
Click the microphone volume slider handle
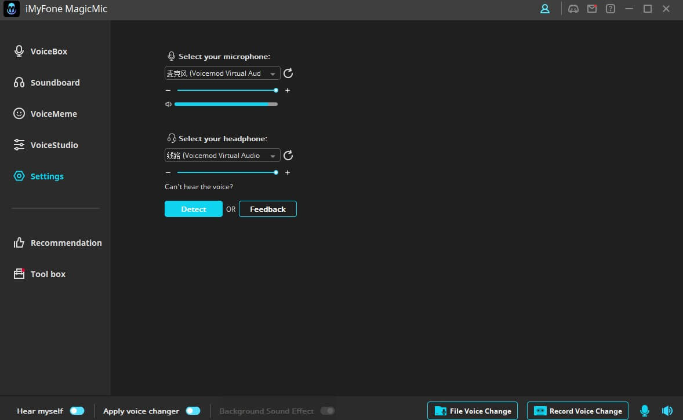[276, 90]
